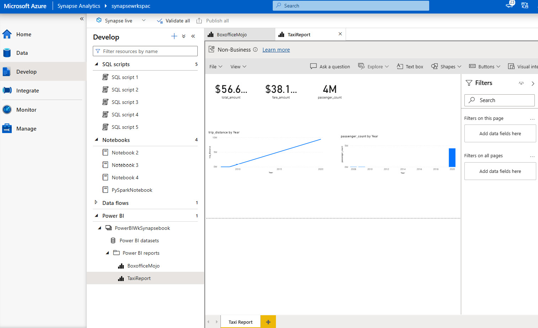Open Power BI datasets
The height and width of the screenshot is (328, 538).
pyautogui.click(x=139, y=240)
